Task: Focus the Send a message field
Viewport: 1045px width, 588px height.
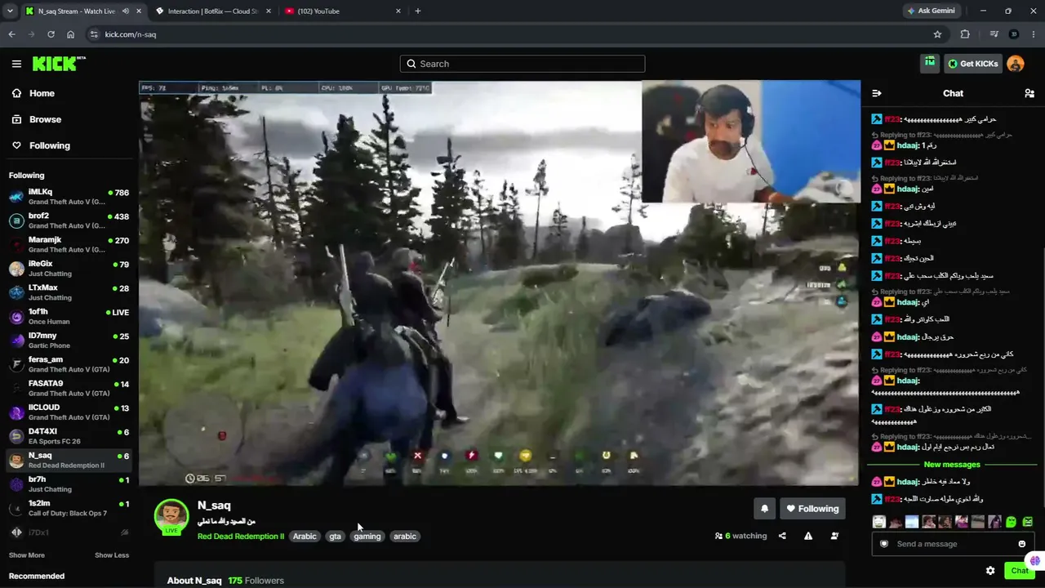Action: pos(952,544)
